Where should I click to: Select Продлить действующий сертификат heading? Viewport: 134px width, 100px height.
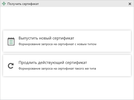pos(53,62)
